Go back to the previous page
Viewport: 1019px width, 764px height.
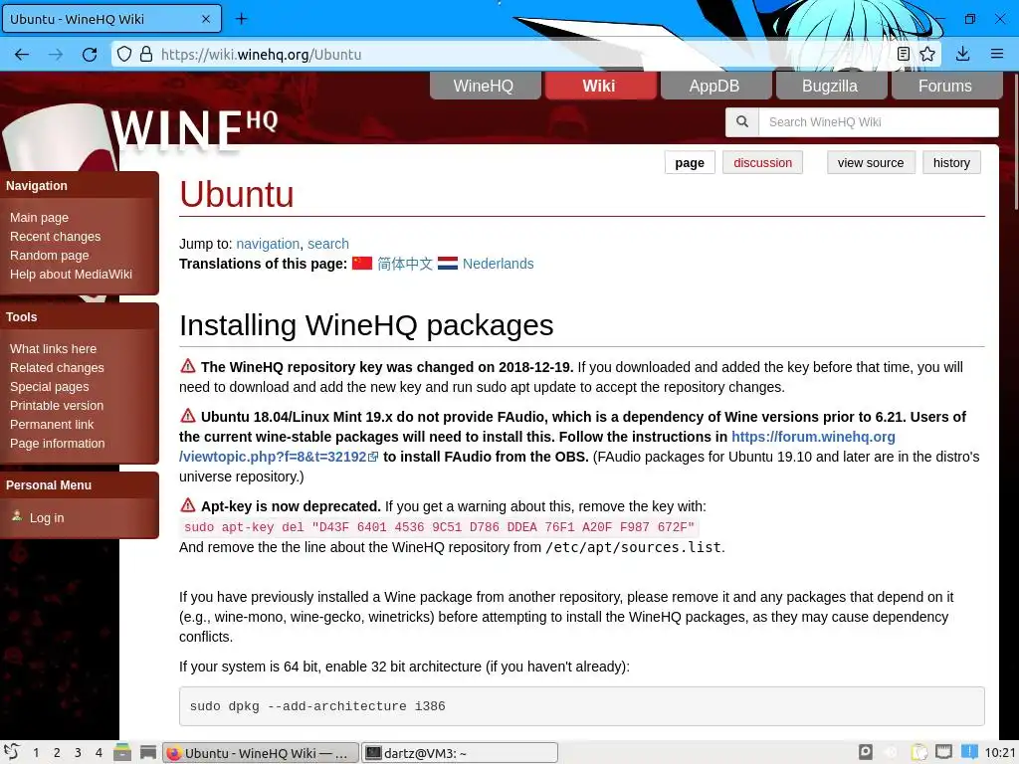point(22,55)
